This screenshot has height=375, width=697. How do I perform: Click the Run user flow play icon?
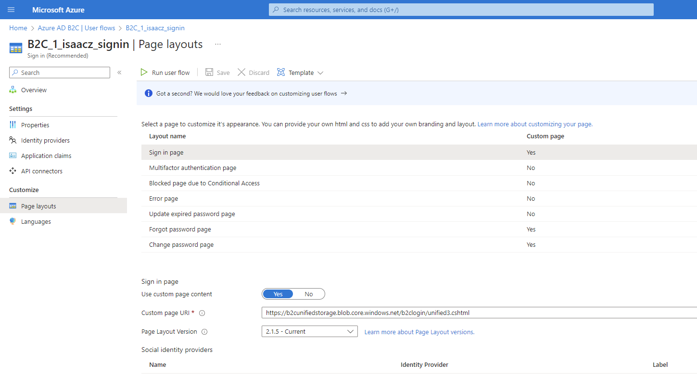tap(144, 73)
